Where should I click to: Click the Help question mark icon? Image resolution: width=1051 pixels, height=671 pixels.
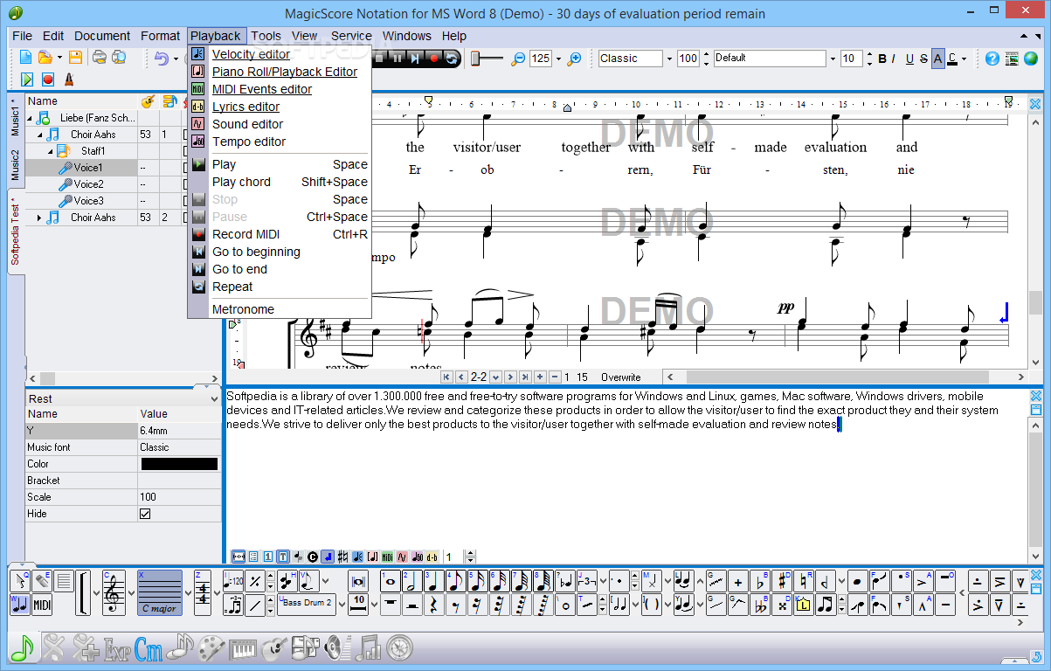992,59
